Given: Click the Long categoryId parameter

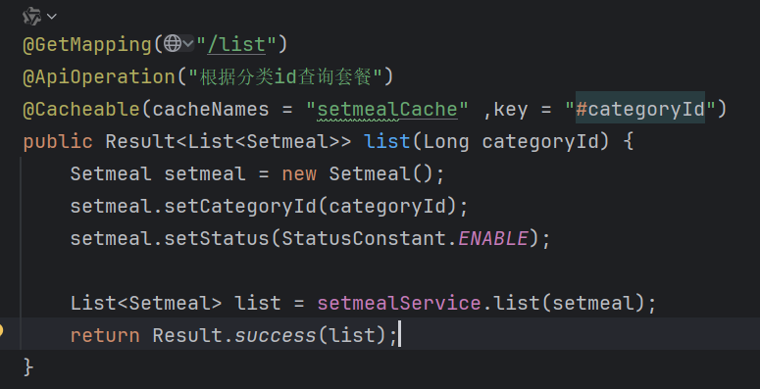Looking at the screenshot, I should pos(511,141).
